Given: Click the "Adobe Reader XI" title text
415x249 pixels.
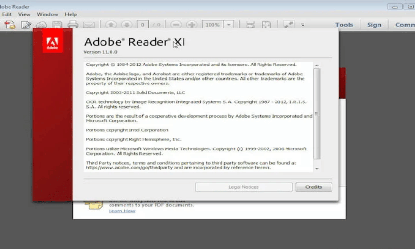Looking at the screenshot, I should pyautogui.click(x=134, y=42).
